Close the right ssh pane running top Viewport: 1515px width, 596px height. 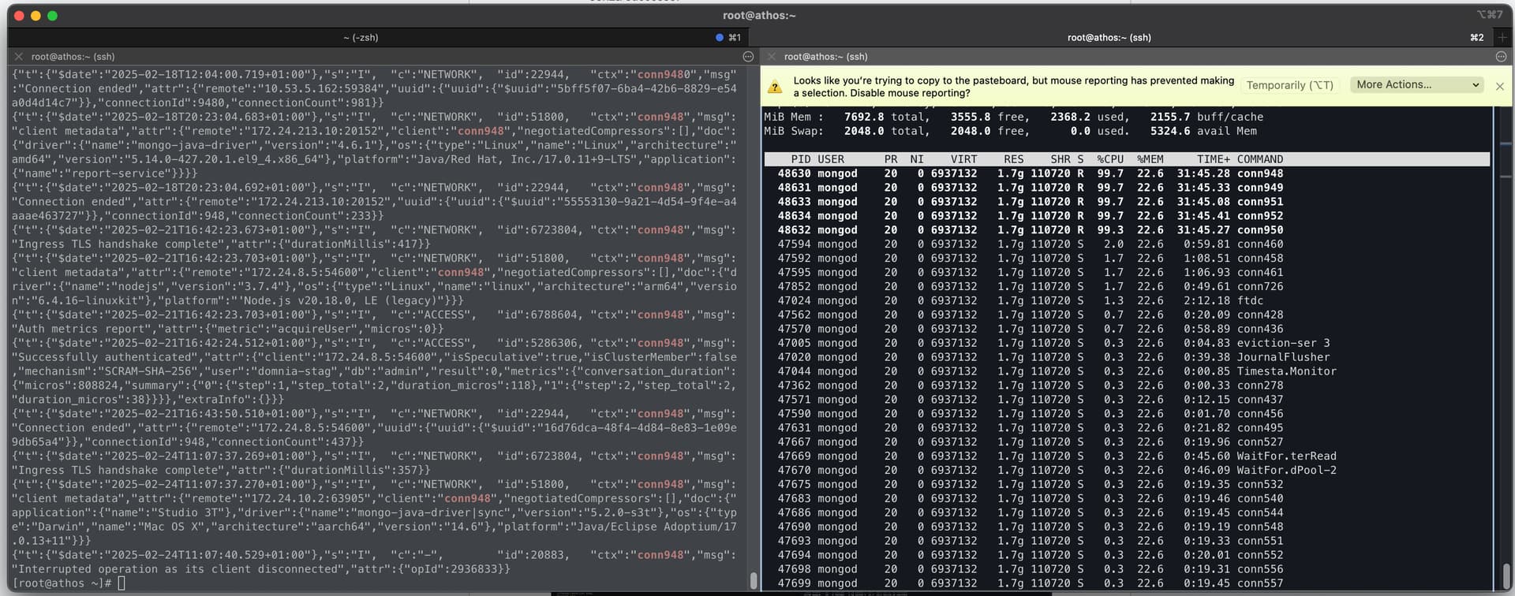pos(772,57)
